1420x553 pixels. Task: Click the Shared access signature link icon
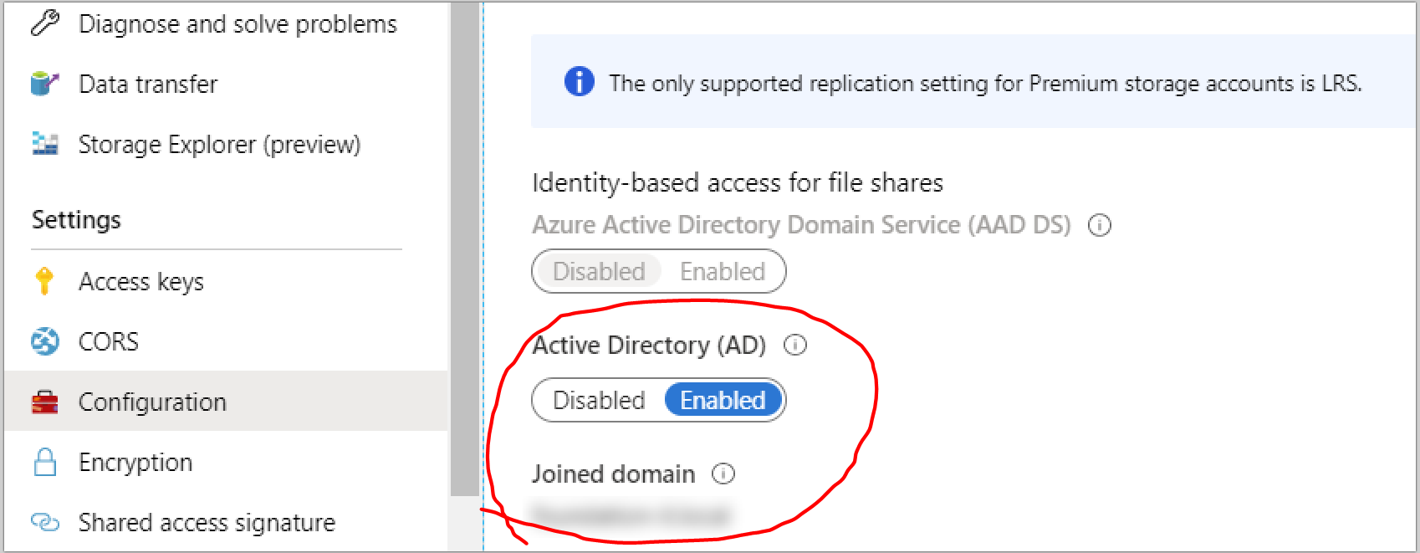tap(44, 522)
